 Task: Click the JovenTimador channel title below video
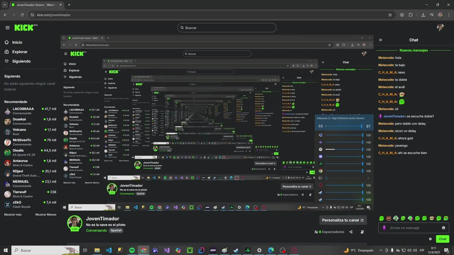[103, 219]
